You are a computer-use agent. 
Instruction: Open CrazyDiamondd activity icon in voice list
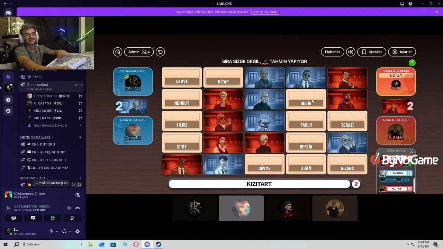click(x=80, y=96)
